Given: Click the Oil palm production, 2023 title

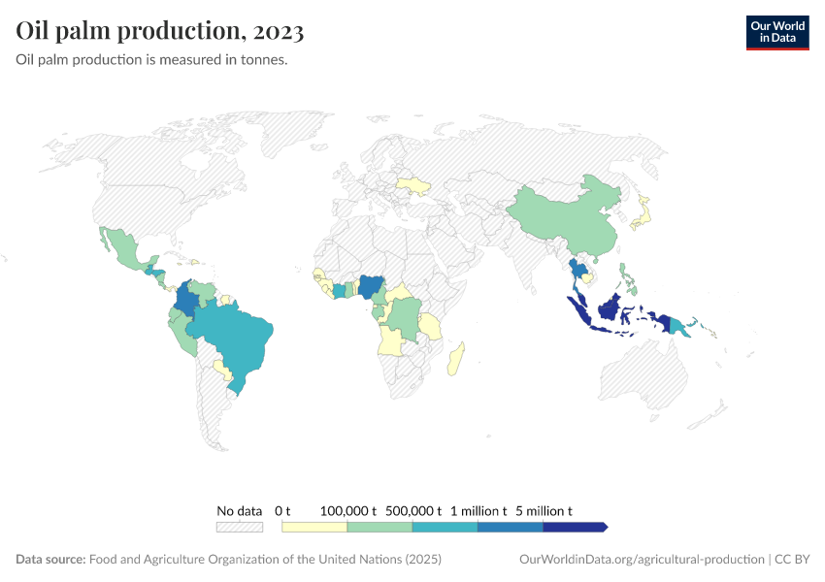Looking at the screenshot, I should tap(160, 31).
